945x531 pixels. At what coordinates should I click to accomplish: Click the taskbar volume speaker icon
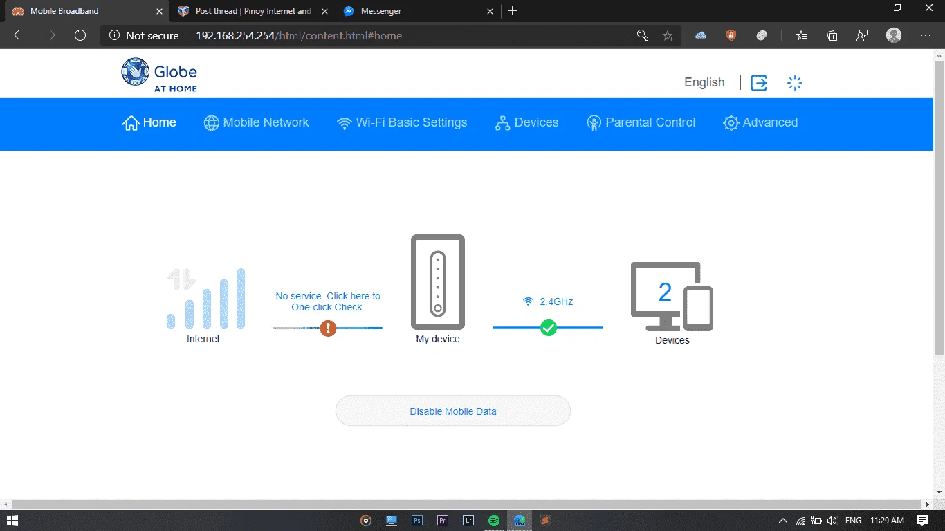(x=833, y=521)
